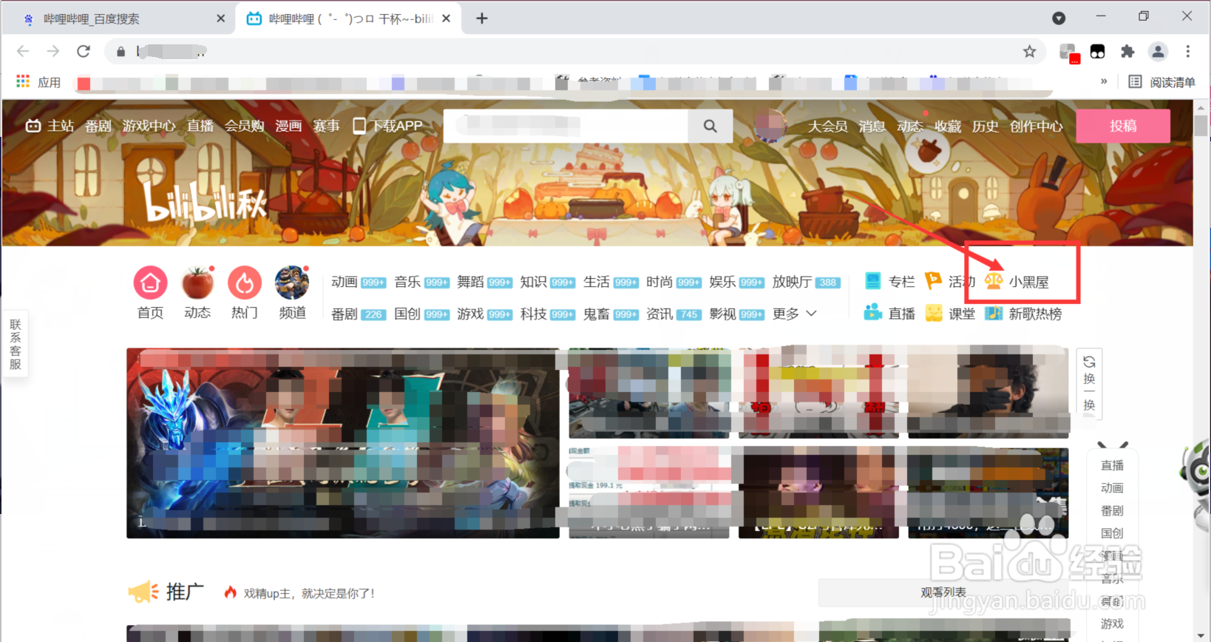Click the 首页 home icon

[150, 283]
